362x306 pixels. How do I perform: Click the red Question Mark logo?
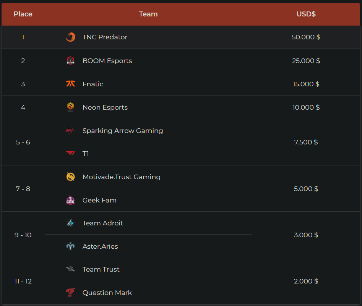click(70, 293)
